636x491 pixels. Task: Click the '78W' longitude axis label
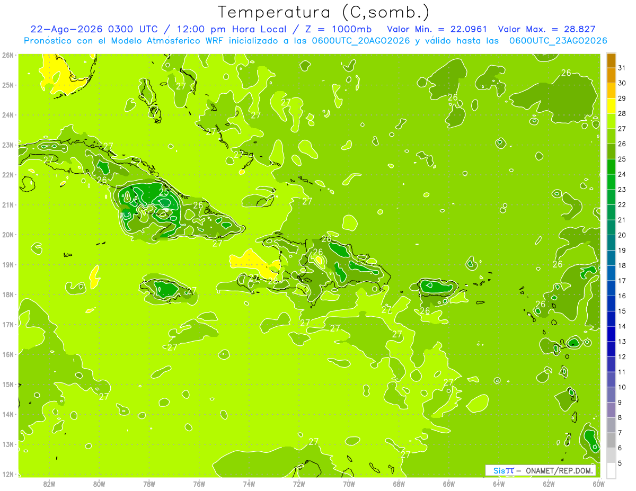point(149,484)
